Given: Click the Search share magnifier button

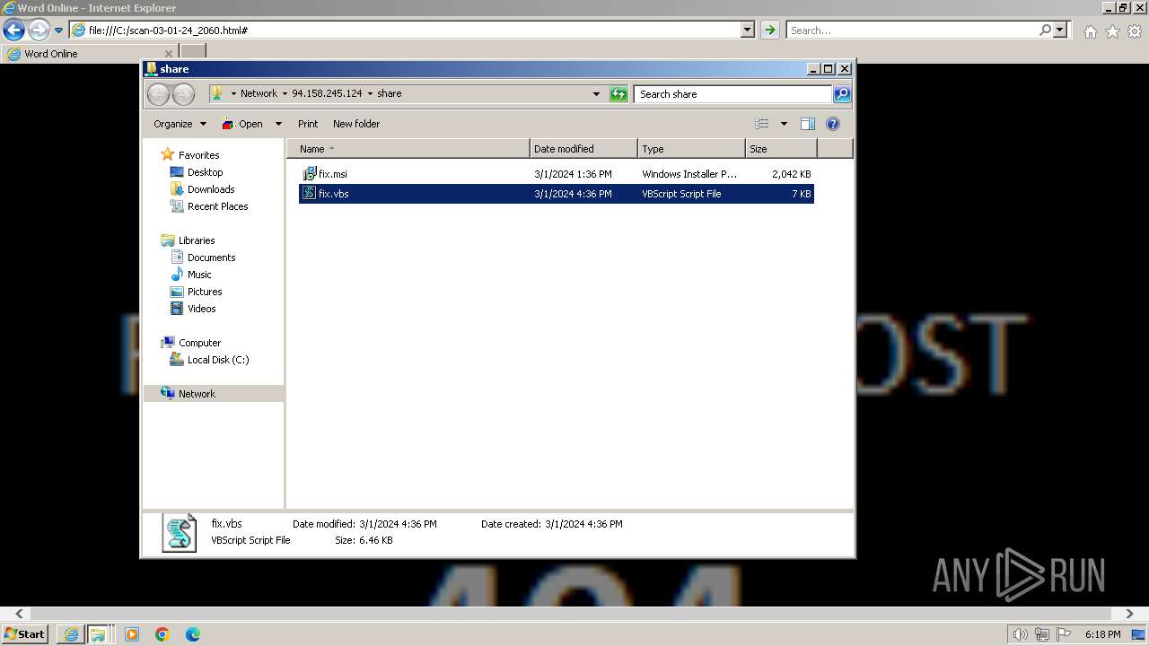Looking at the screenshot, I should 842,93.
